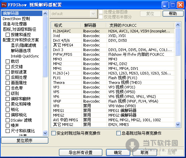Open 显示/隐藏滤镜 page
Image resolution: width=186 pixels, height=158 pixels.
23,45
